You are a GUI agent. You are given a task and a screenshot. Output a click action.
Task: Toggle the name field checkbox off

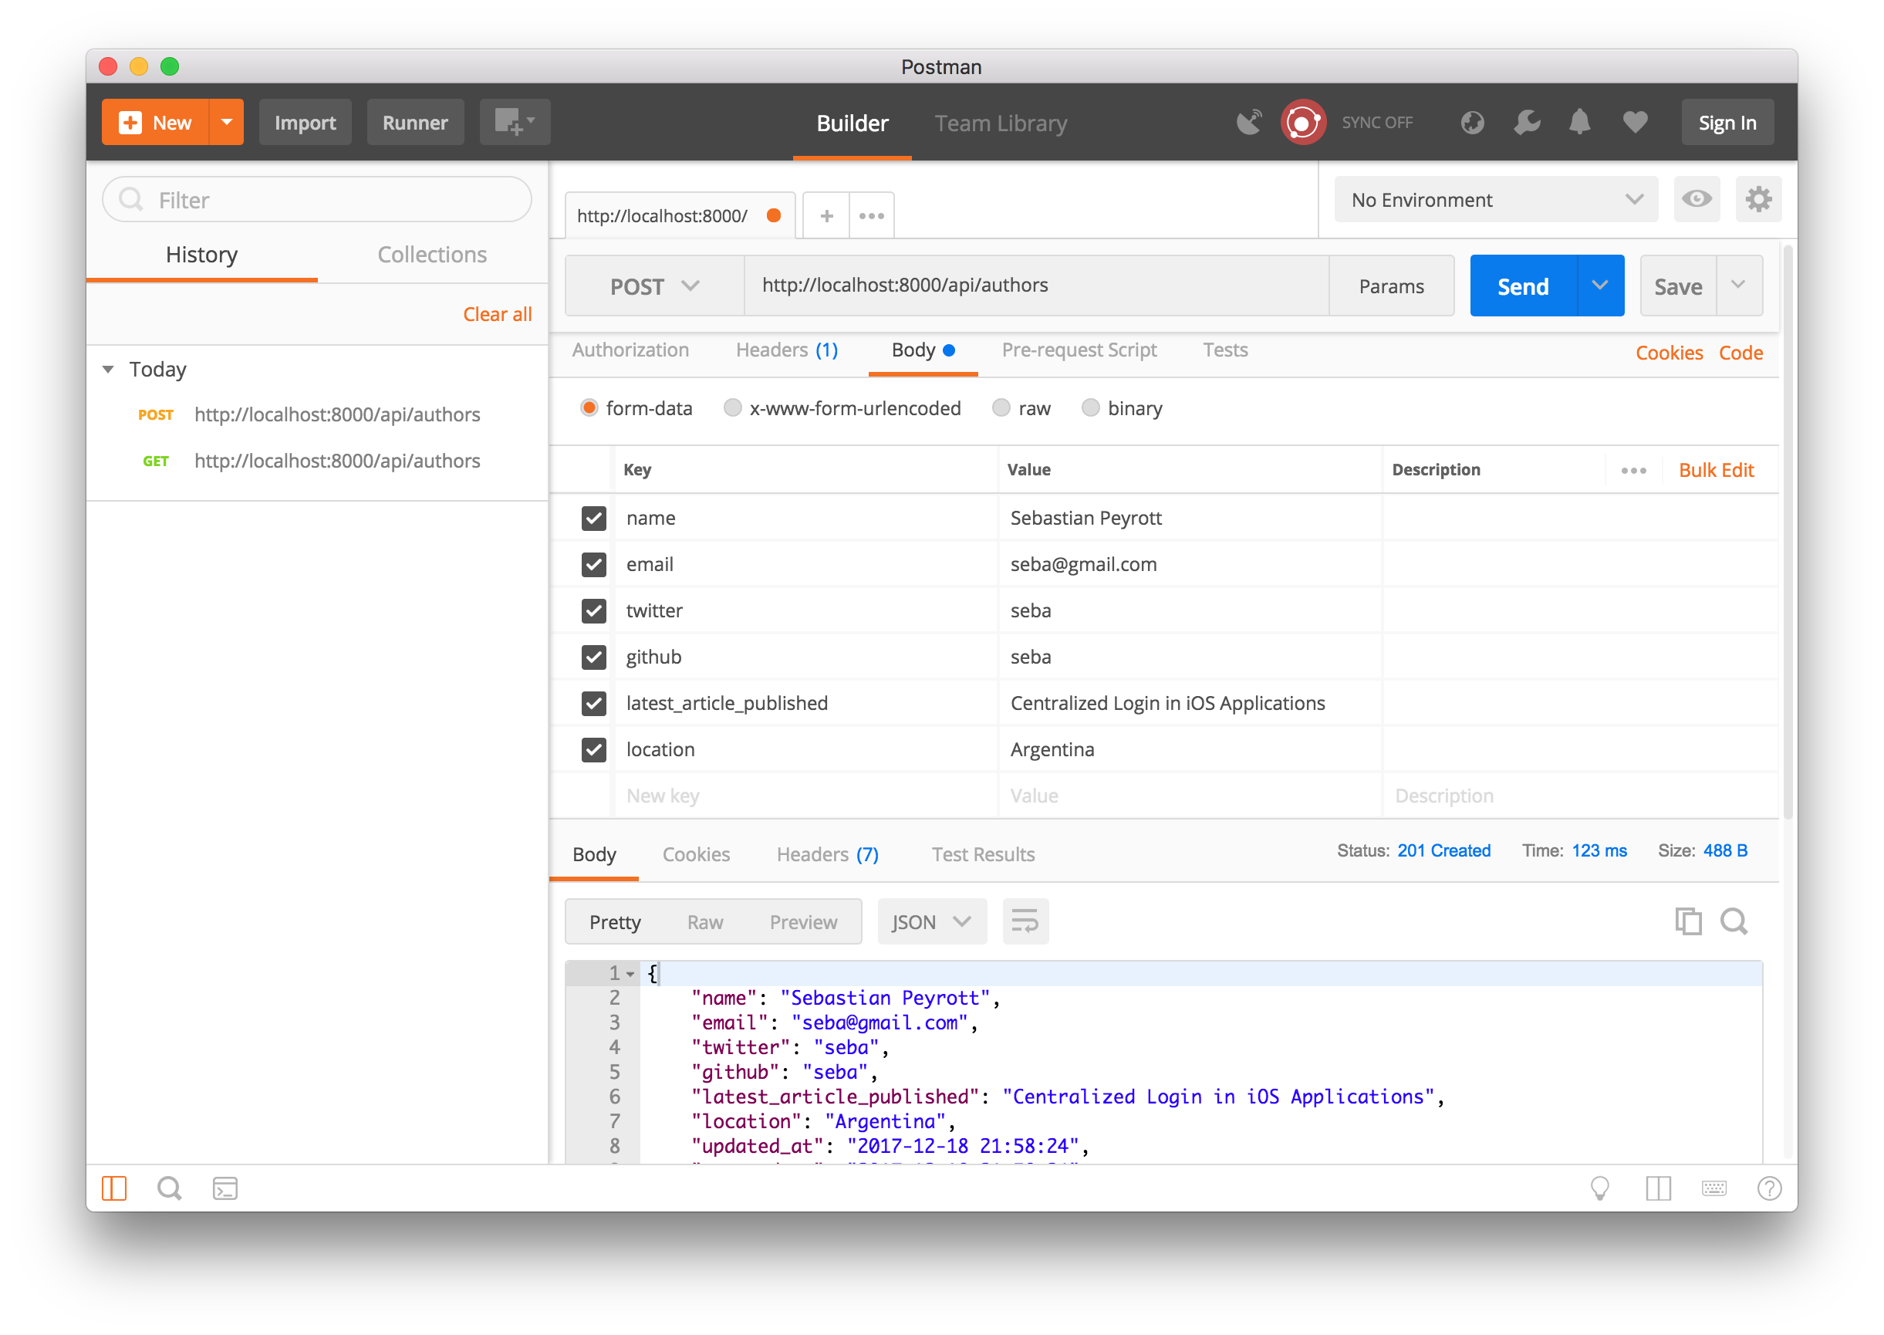[x=594, y=517]
